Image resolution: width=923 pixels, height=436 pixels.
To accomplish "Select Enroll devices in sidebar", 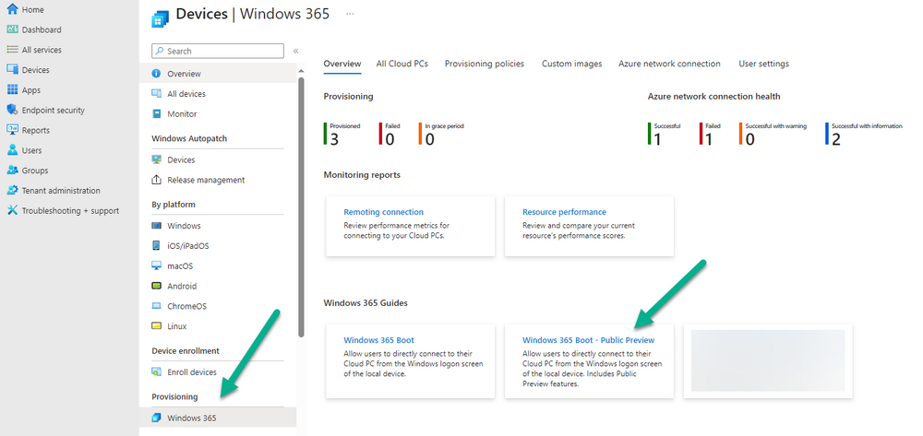I will [192, 372].
